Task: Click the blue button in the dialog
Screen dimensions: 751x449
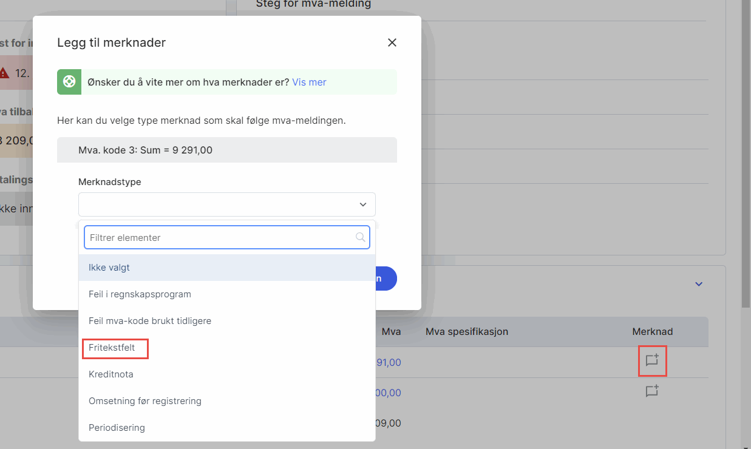Action: tap(386, 279)
